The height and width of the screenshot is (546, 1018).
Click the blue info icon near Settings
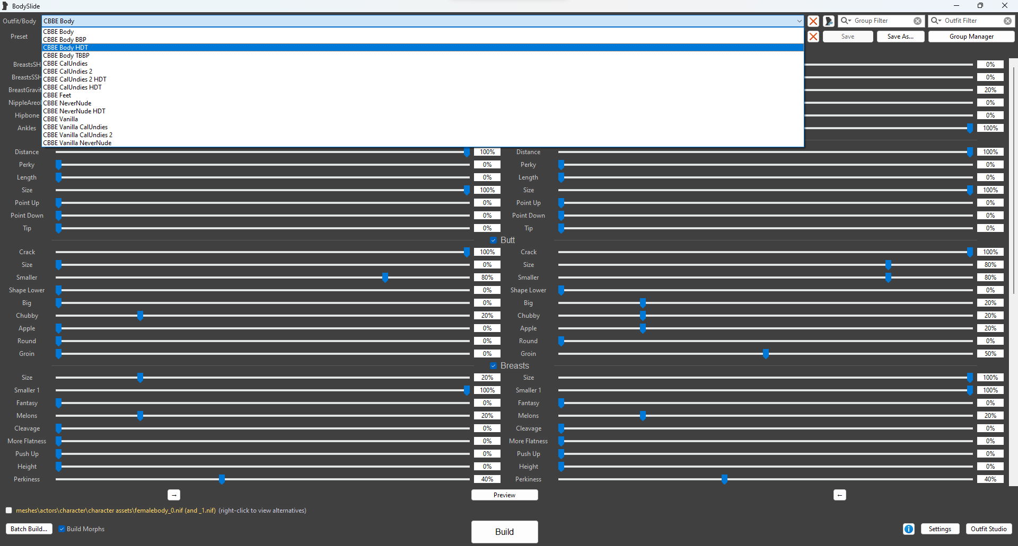click(x=909, y=529)
